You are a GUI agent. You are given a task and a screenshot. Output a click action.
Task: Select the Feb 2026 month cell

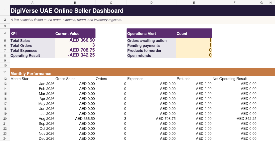(x=32, y=89)
